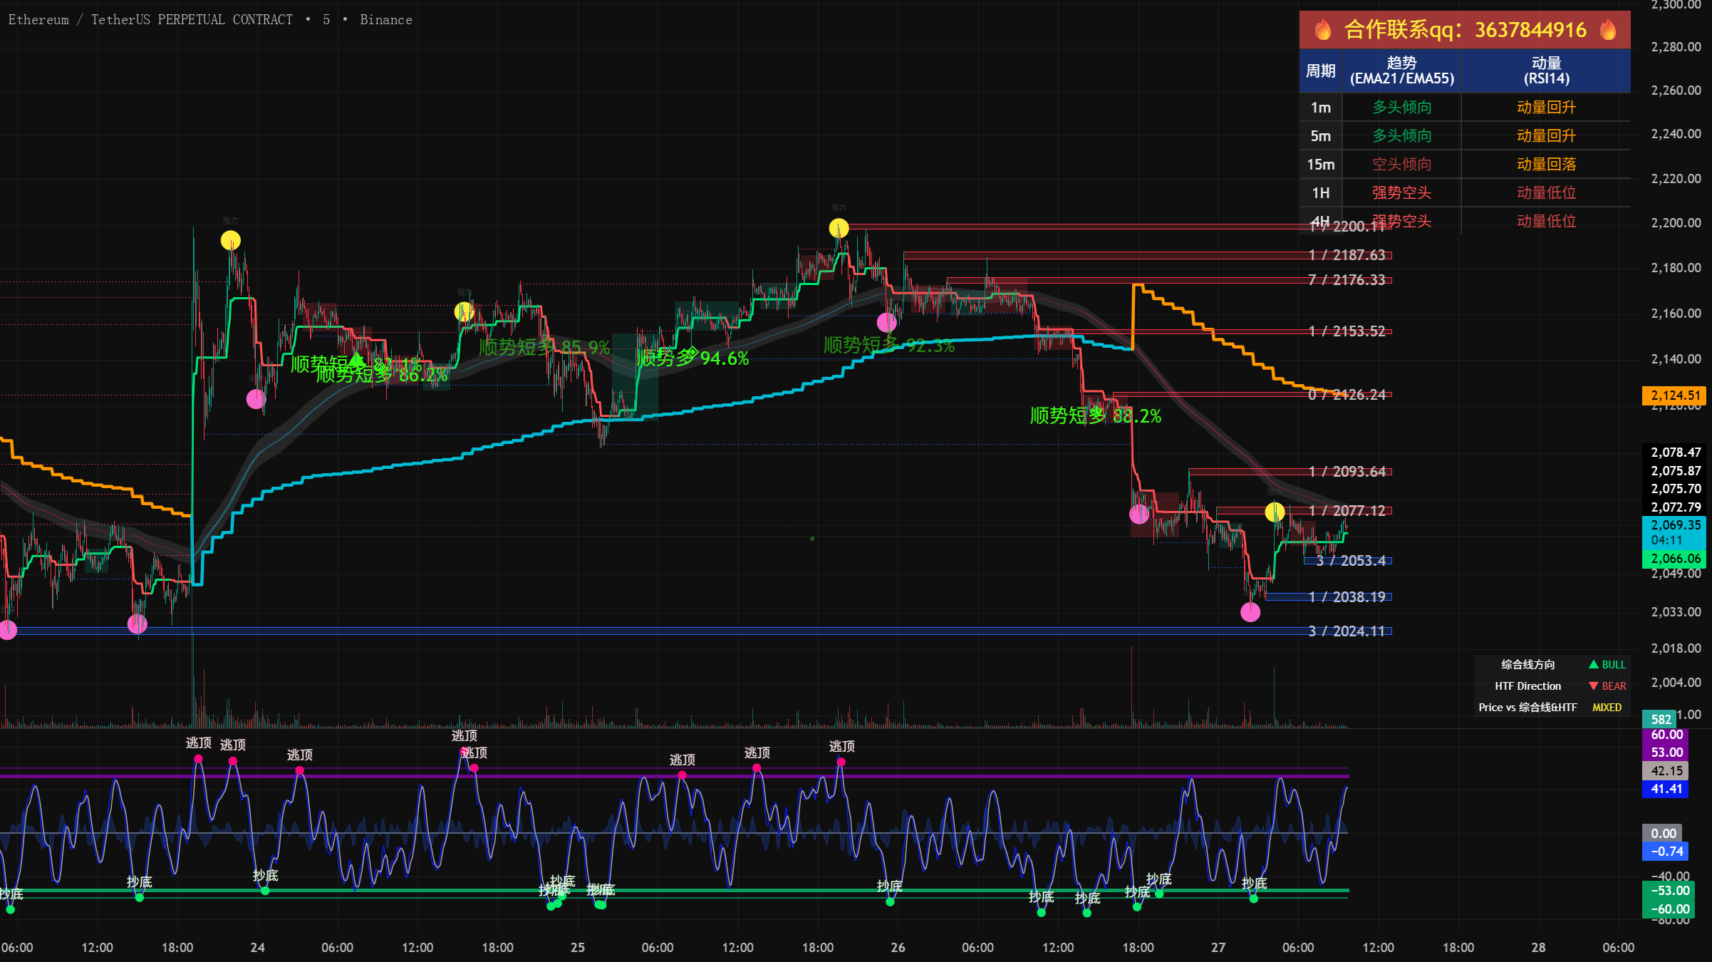Screen dimensions: 1712x962
Task: Click the 27 date on the time axis
Action: coord(1218,947)
